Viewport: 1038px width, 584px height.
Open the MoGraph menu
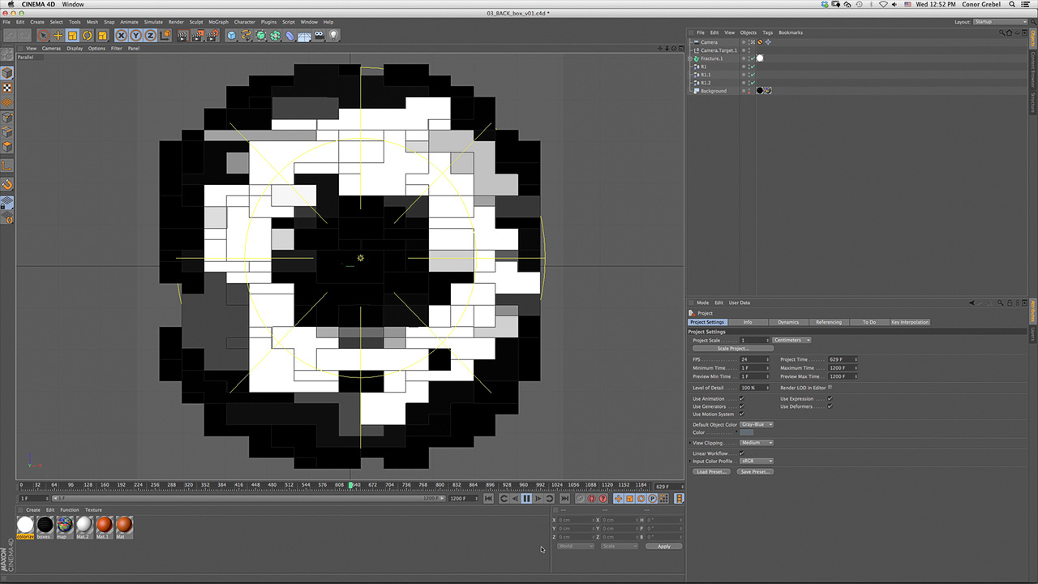218,22
